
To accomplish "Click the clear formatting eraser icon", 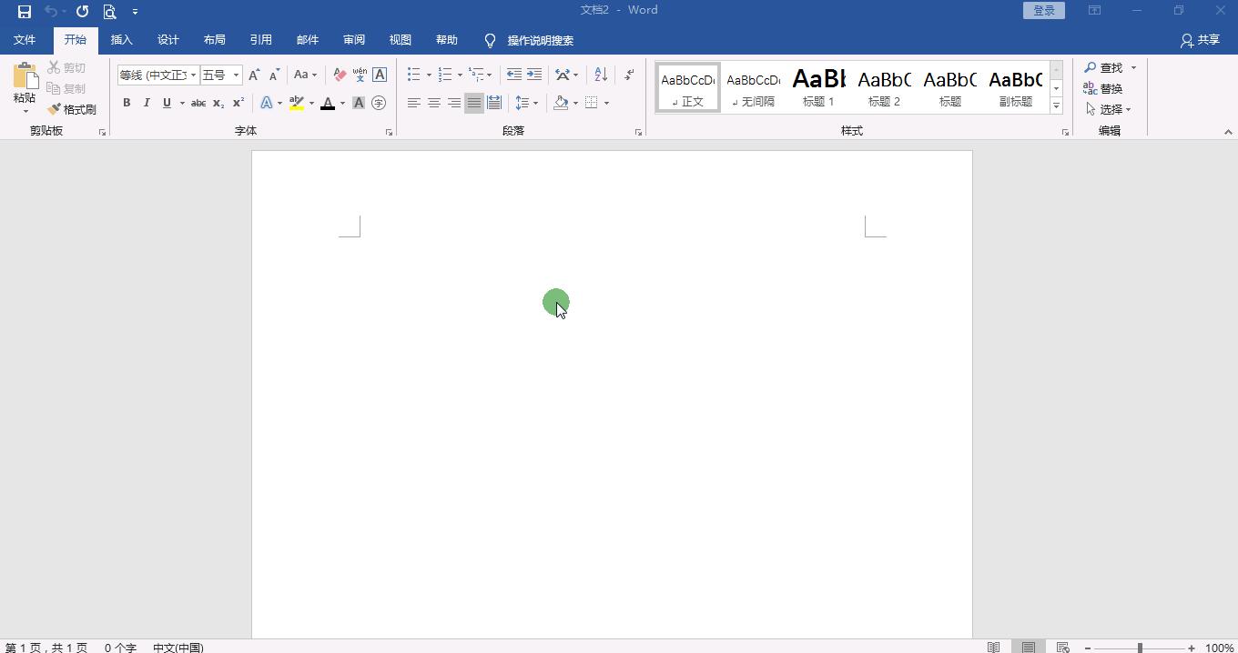I will pos(340,75).
